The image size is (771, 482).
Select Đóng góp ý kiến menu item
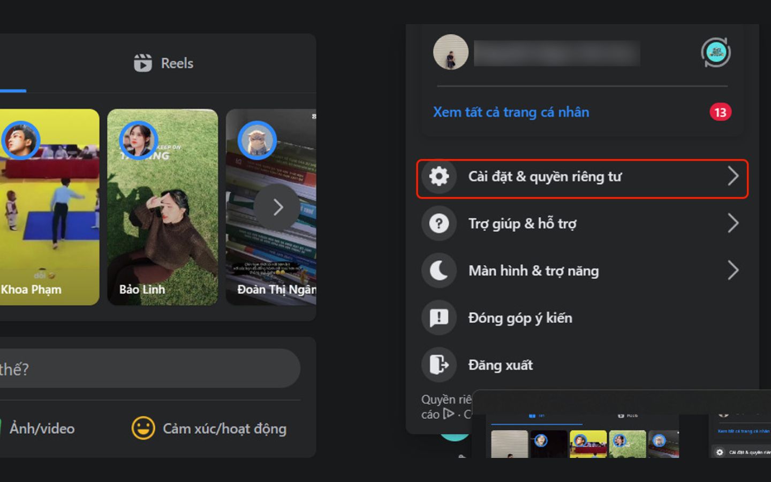pyautogui.click(x=520, y=318)
